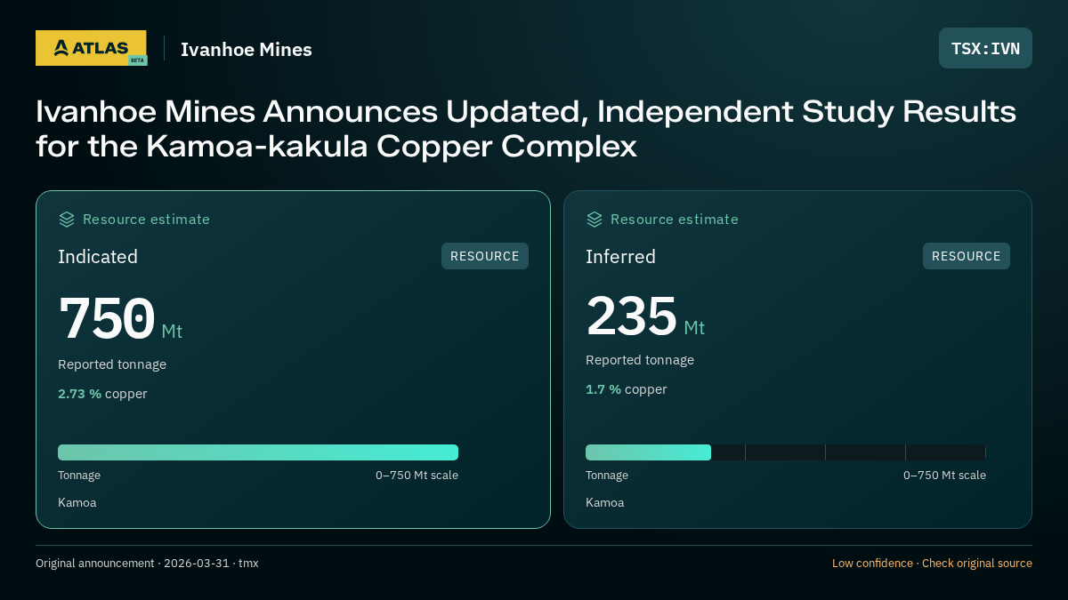Click the Indicated category label
This screenshot has width=1068, height=600.
(x=98, y=257)
